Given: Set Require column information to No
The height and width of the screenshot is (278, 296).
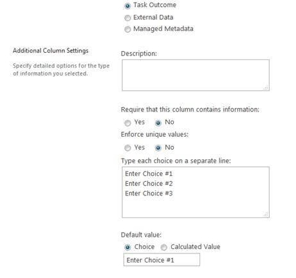Looking at the screenshot, I should coord(158,123).
